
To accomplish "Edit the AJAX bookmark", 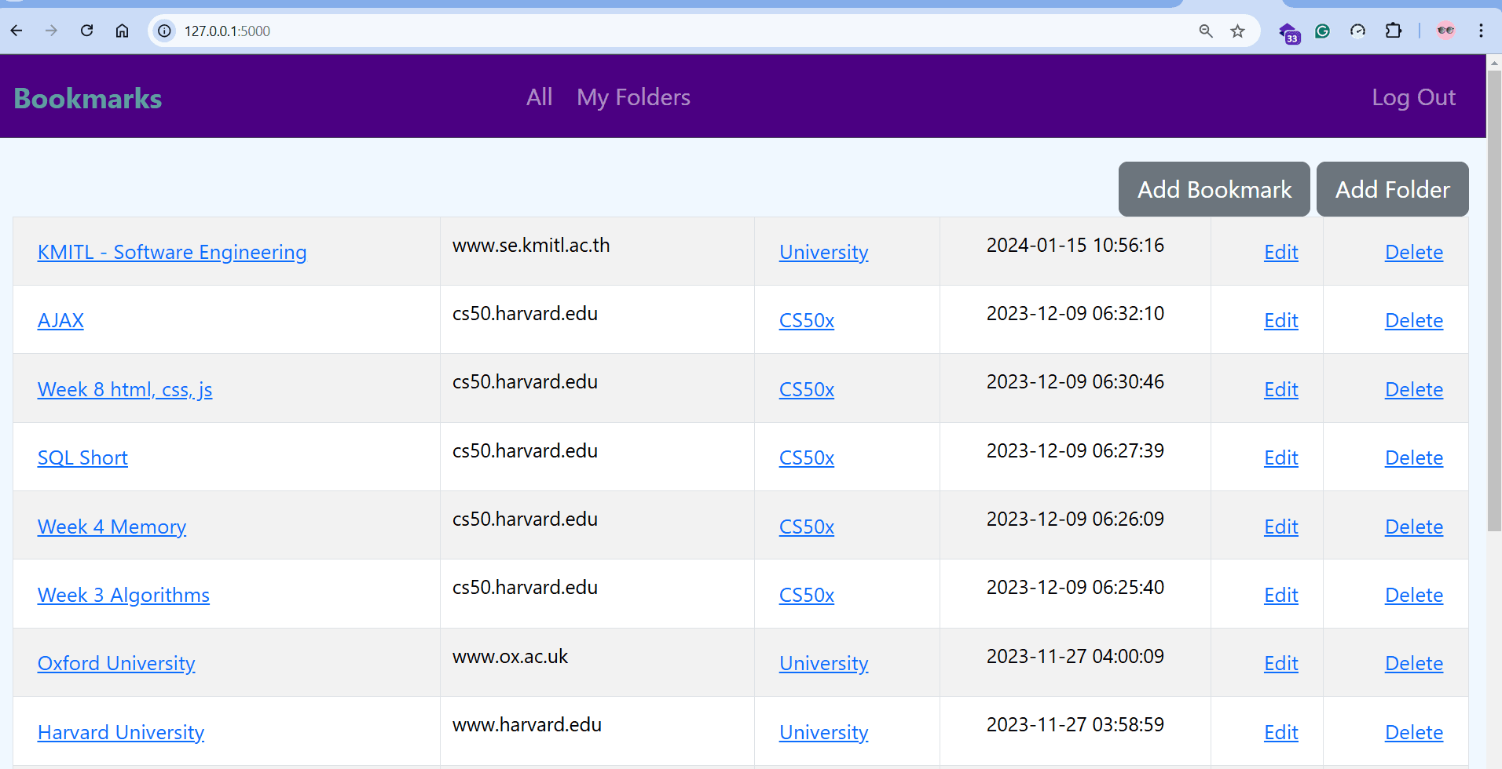I will click(x=1280, y=320).
